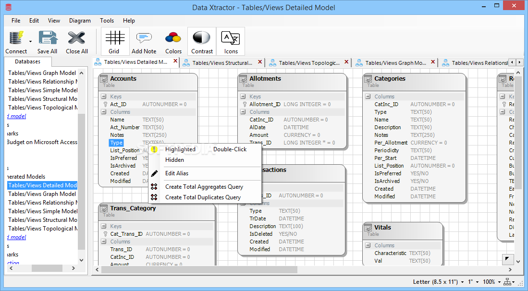This screenshot has height=291, width=528.
Task: Collapse Columns section in Allotments table
Action: 243,112
